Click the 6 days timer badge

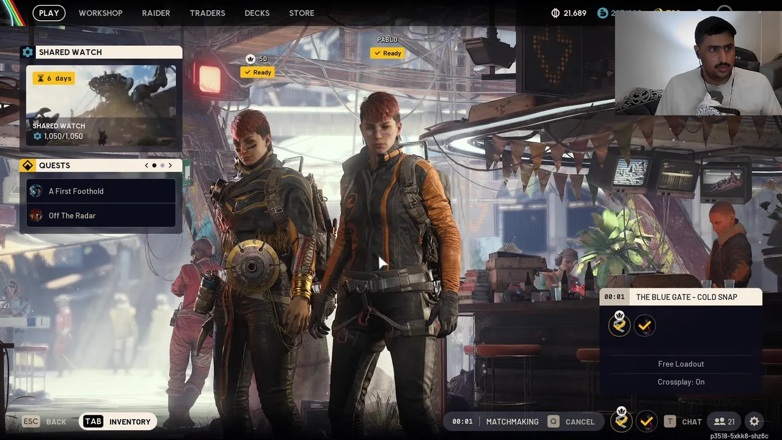coord(54,78)
